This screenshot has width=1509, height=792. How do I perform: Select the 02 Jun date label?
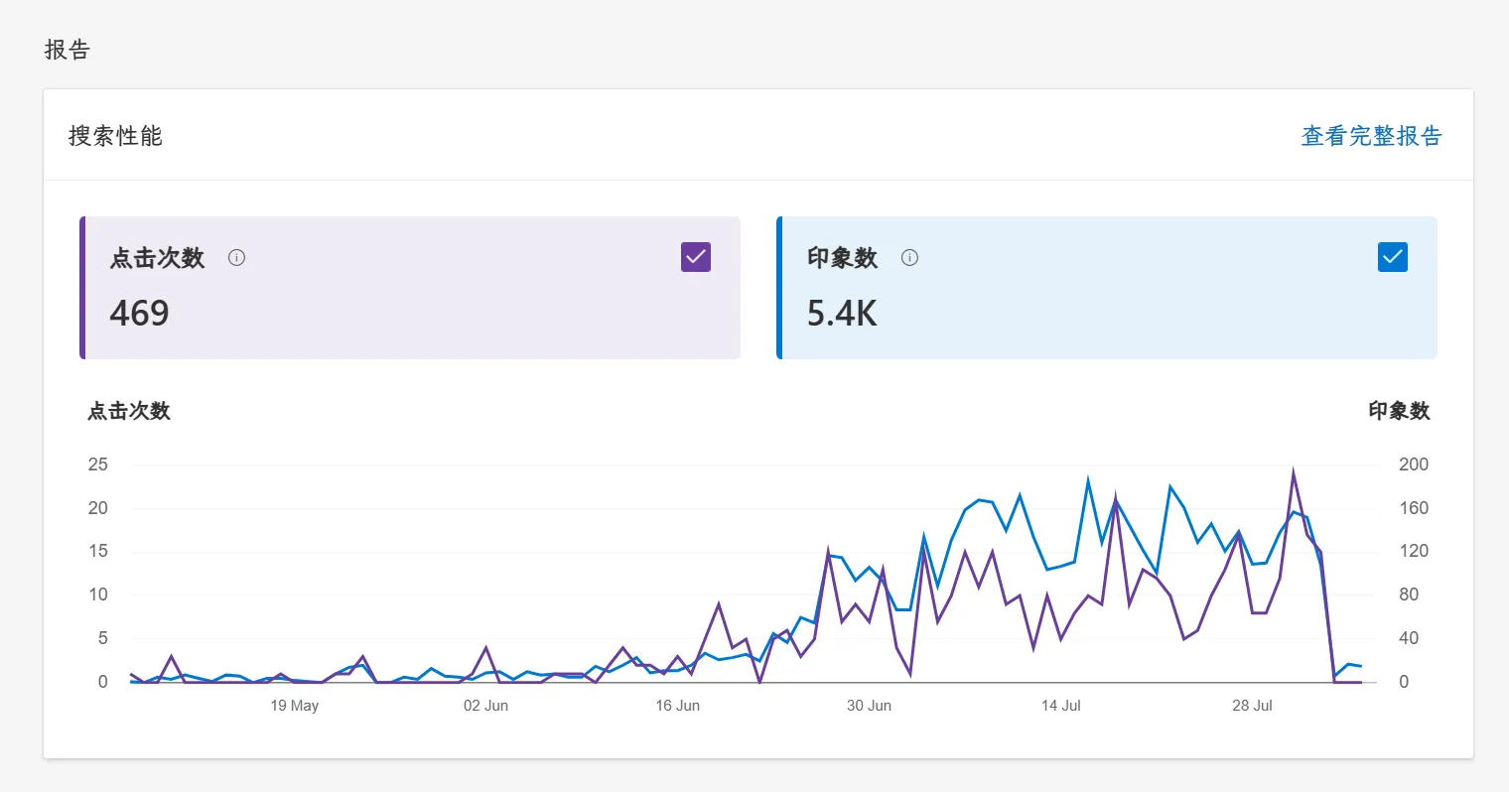(485, 706)
